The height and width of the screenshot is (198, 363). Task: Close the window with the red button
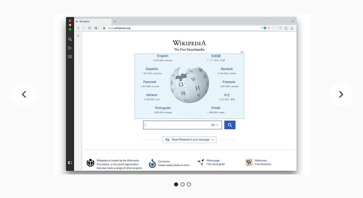point(70,20)
